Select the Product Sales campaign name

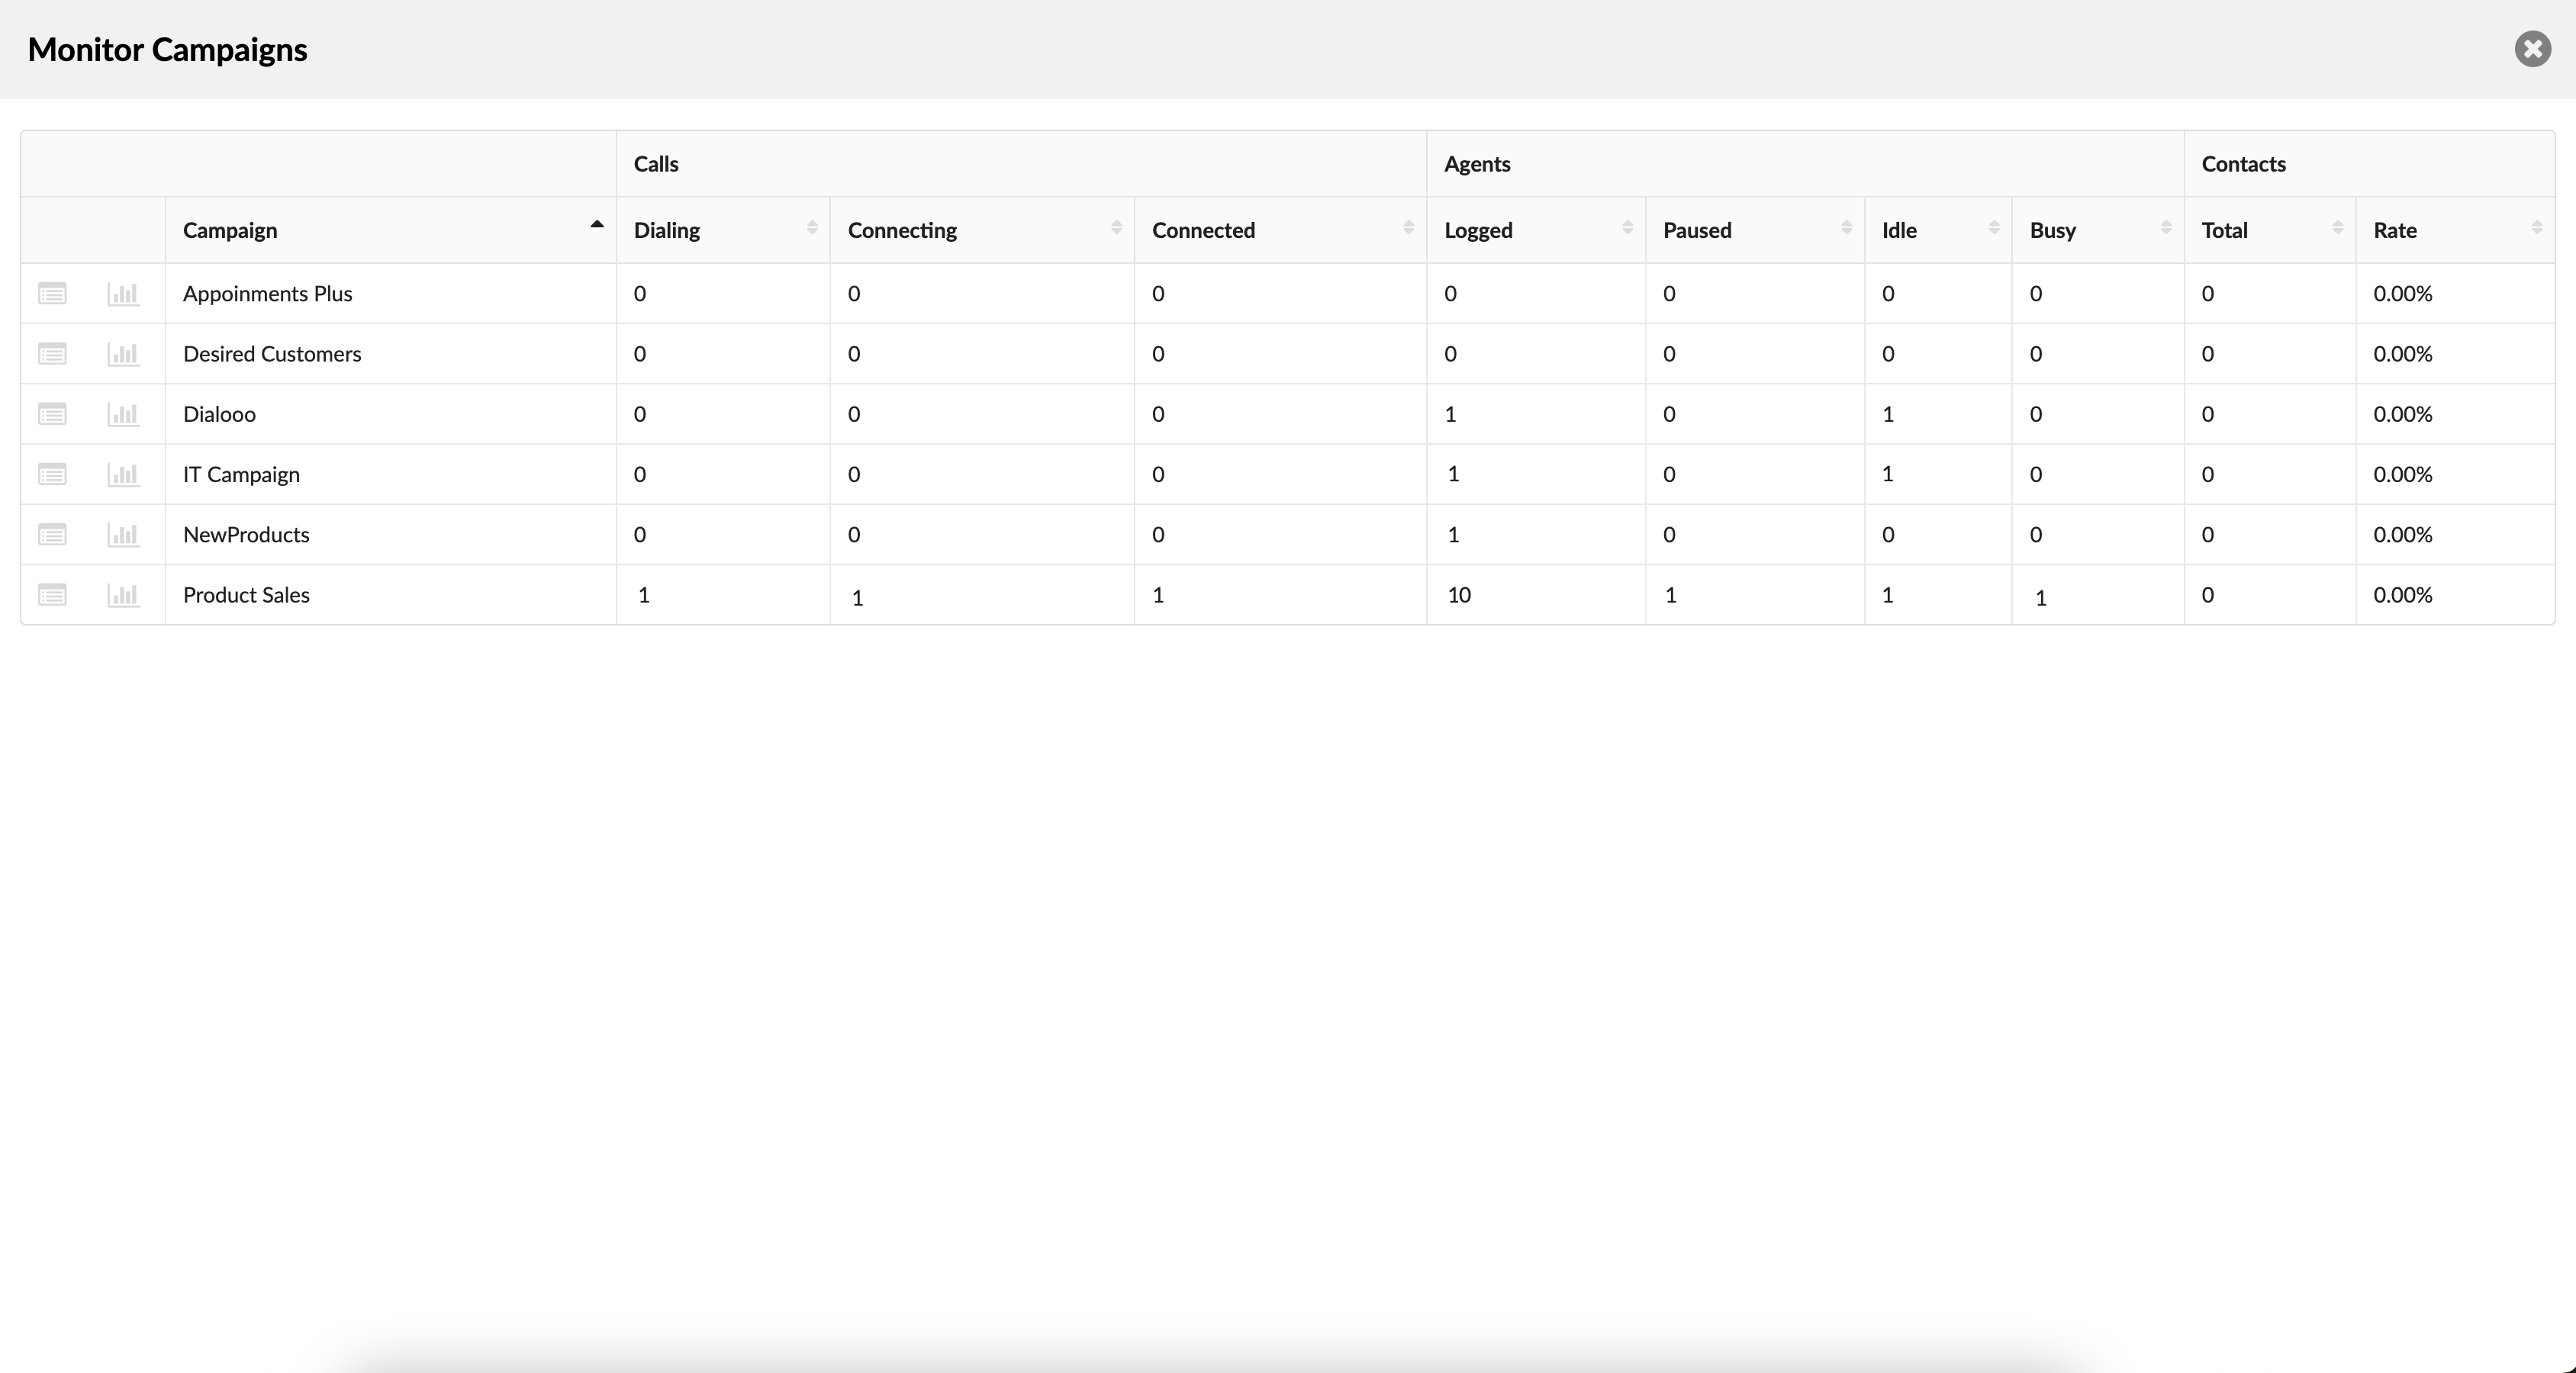(246, 594)
